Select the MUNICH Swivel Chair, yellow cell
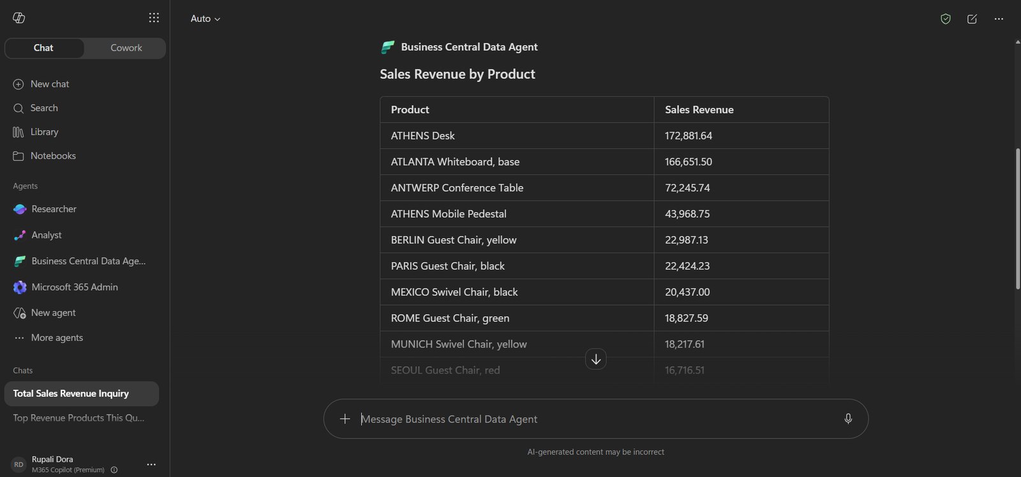This screenshot has height=477, width=1021. click(x=517, y=344)
